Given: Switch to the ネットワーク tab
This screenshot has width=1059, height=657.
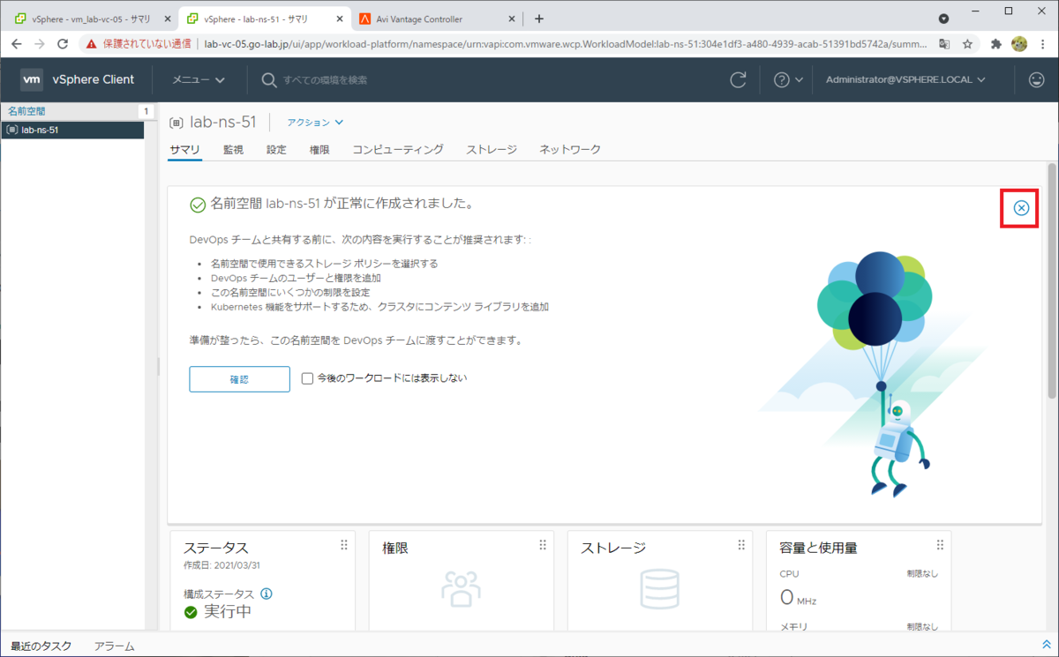Looking at the screenshot, I should (567, 149).
